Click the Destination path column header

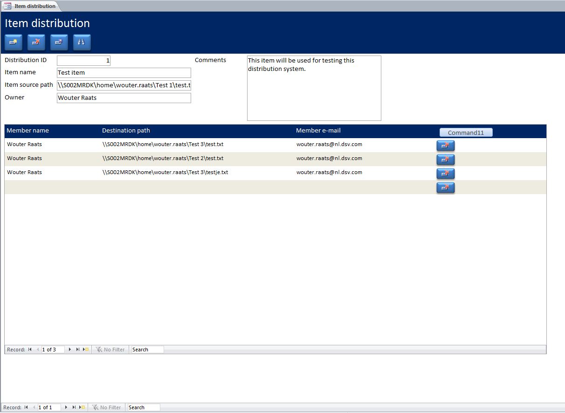click(x=126, y=131)
